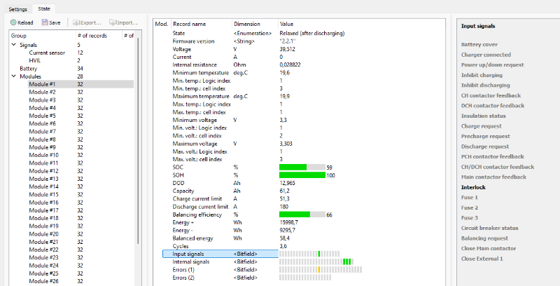Select Module #2 in the tree

click(x=42, y=93)
